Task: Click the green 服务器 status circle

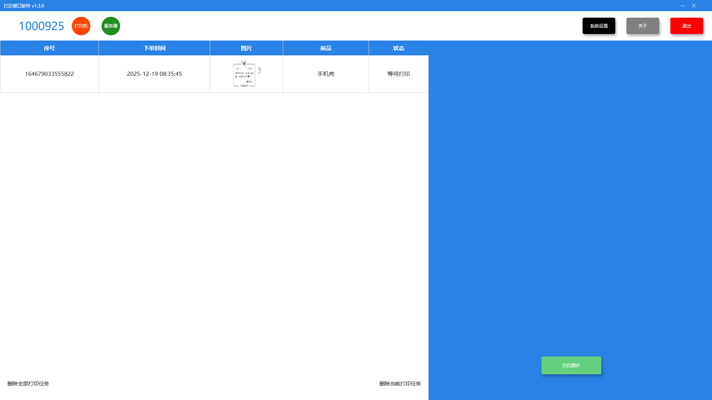Action: [110, 26]
